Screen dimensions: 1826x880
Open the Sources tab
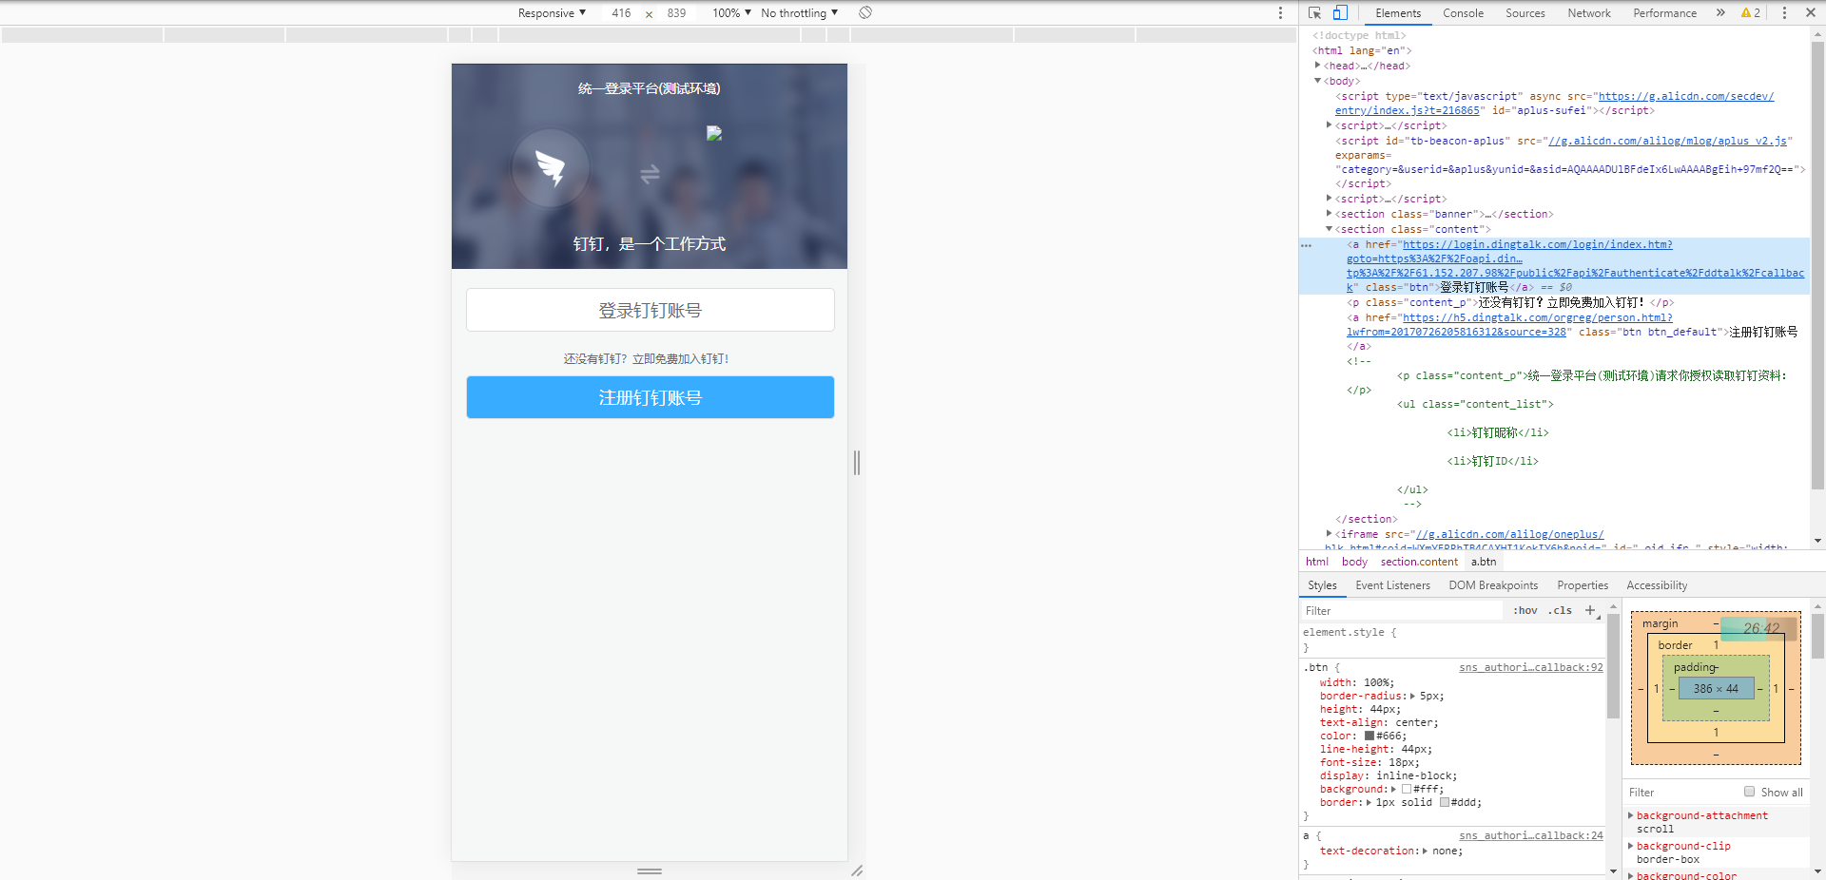(x=1525, y=12)
